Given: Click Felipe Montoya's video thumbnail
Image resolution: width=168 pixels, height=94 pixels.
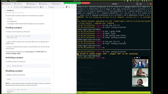Looking at the screenshot, I should [140, 82].
